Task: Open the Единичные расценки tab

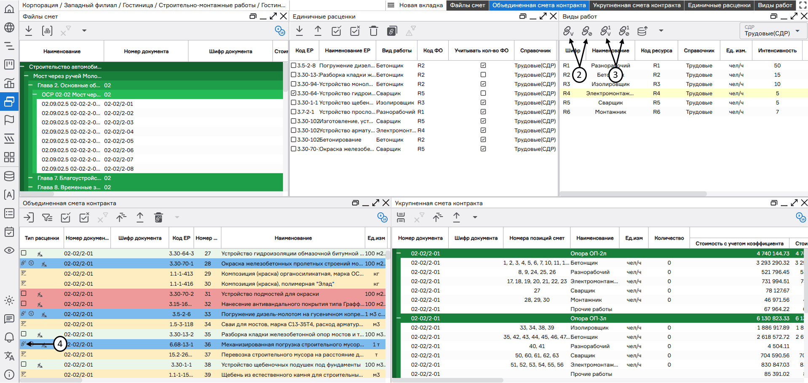Action: pos(719,5)
